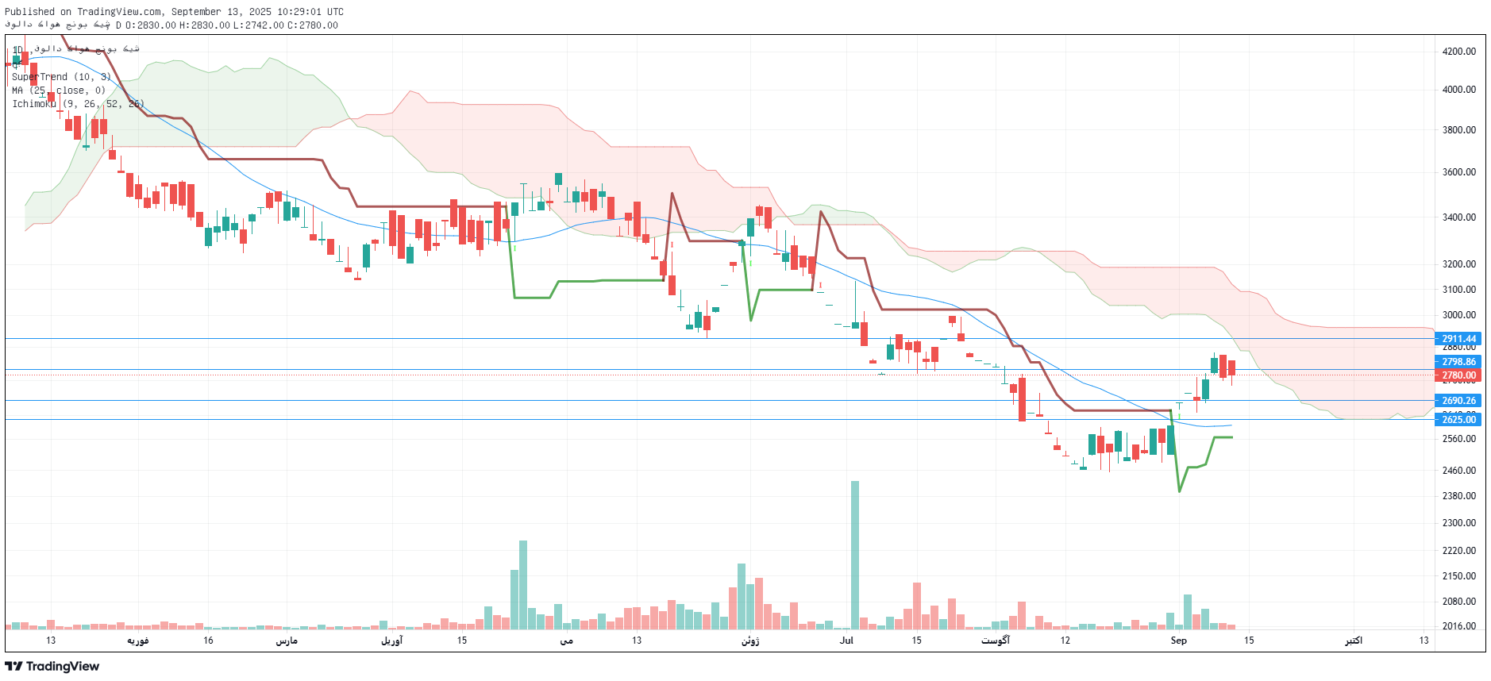
Task: Select the MA (25, close, 0) legend
Action: pyautogui.click(x=58, y=90)
